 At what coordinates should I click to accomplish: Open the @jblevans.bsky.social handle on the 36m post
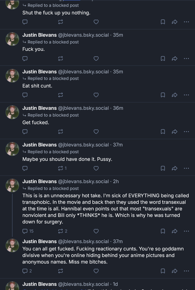[83, 108]
